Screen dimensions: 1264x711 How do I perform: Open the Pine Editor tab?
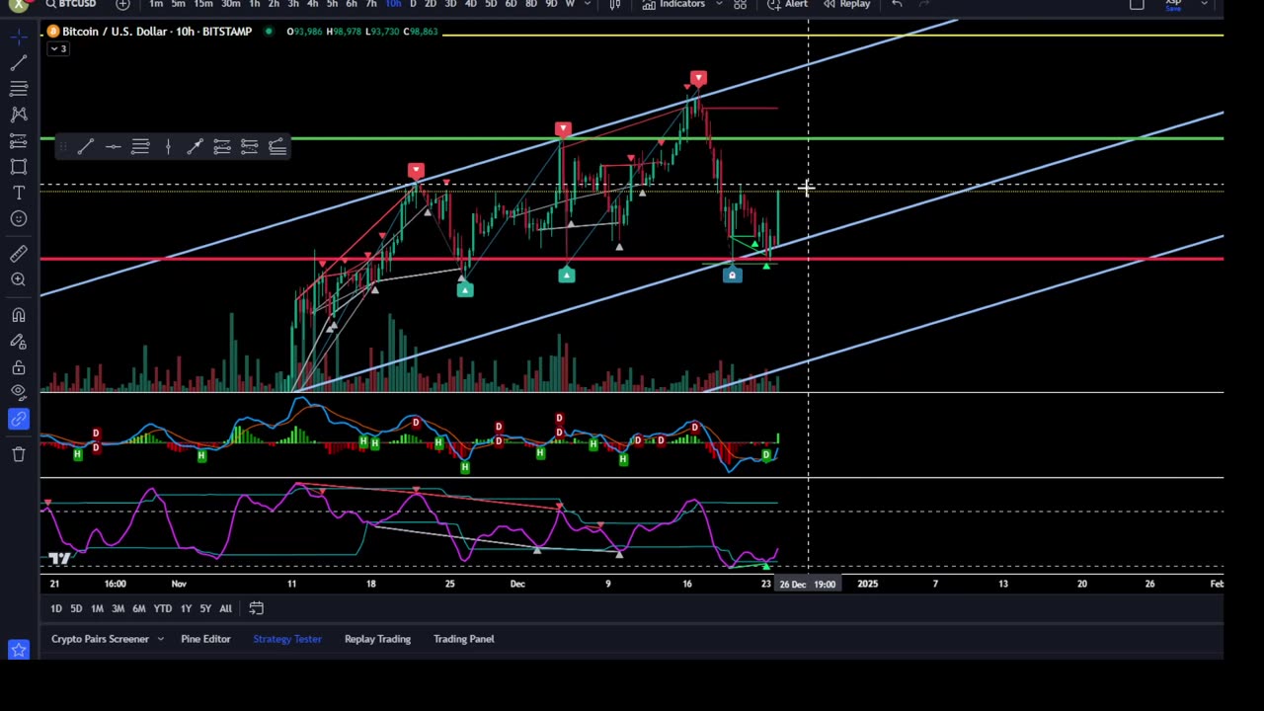pos(205,639)
